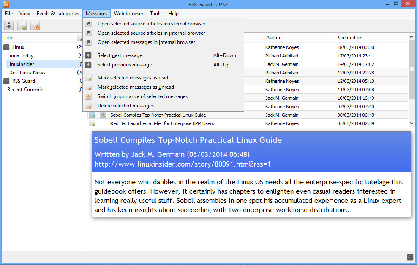This screenshot has width=417, height=265.
Task: Select the Linux Today feed
Action: click(20, 56)
